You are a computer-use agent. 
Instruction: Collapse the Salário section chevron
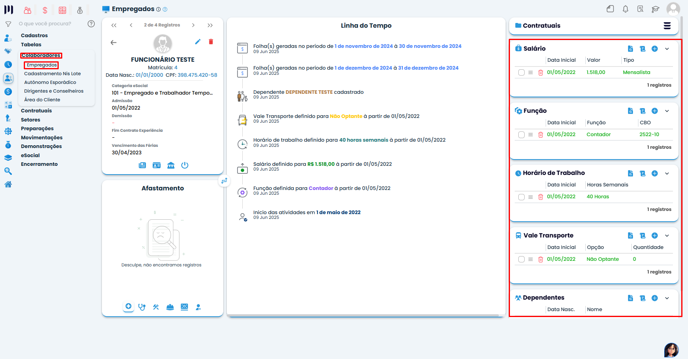[667, 49]
